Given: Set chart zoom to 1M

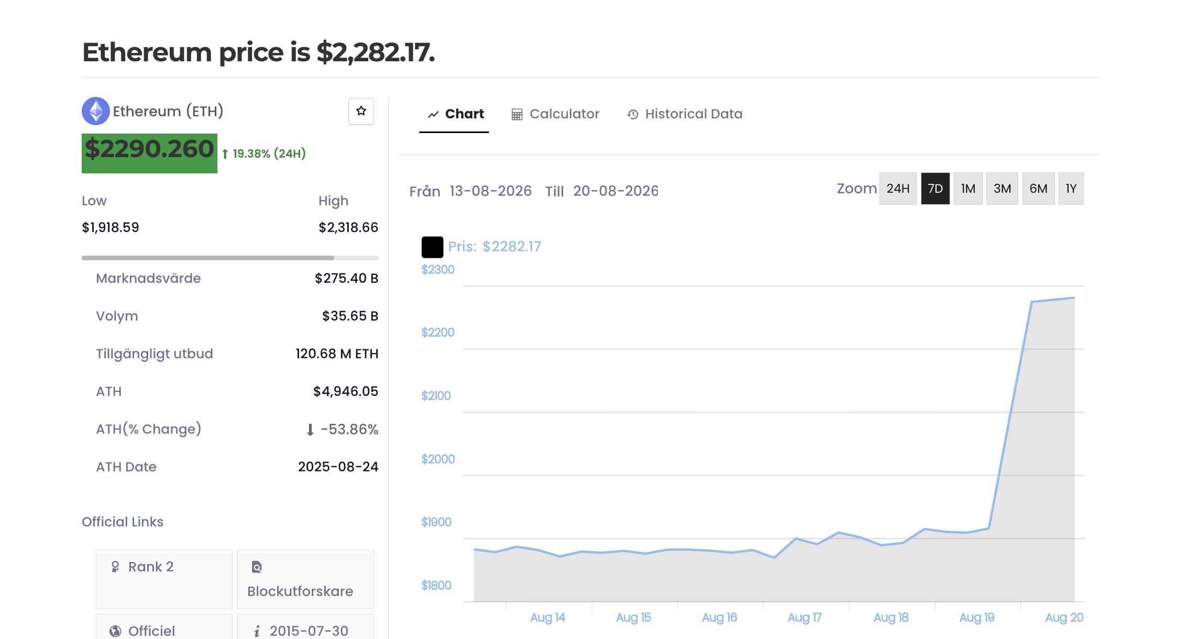Looking at the screenshot, I should [968, 189].
